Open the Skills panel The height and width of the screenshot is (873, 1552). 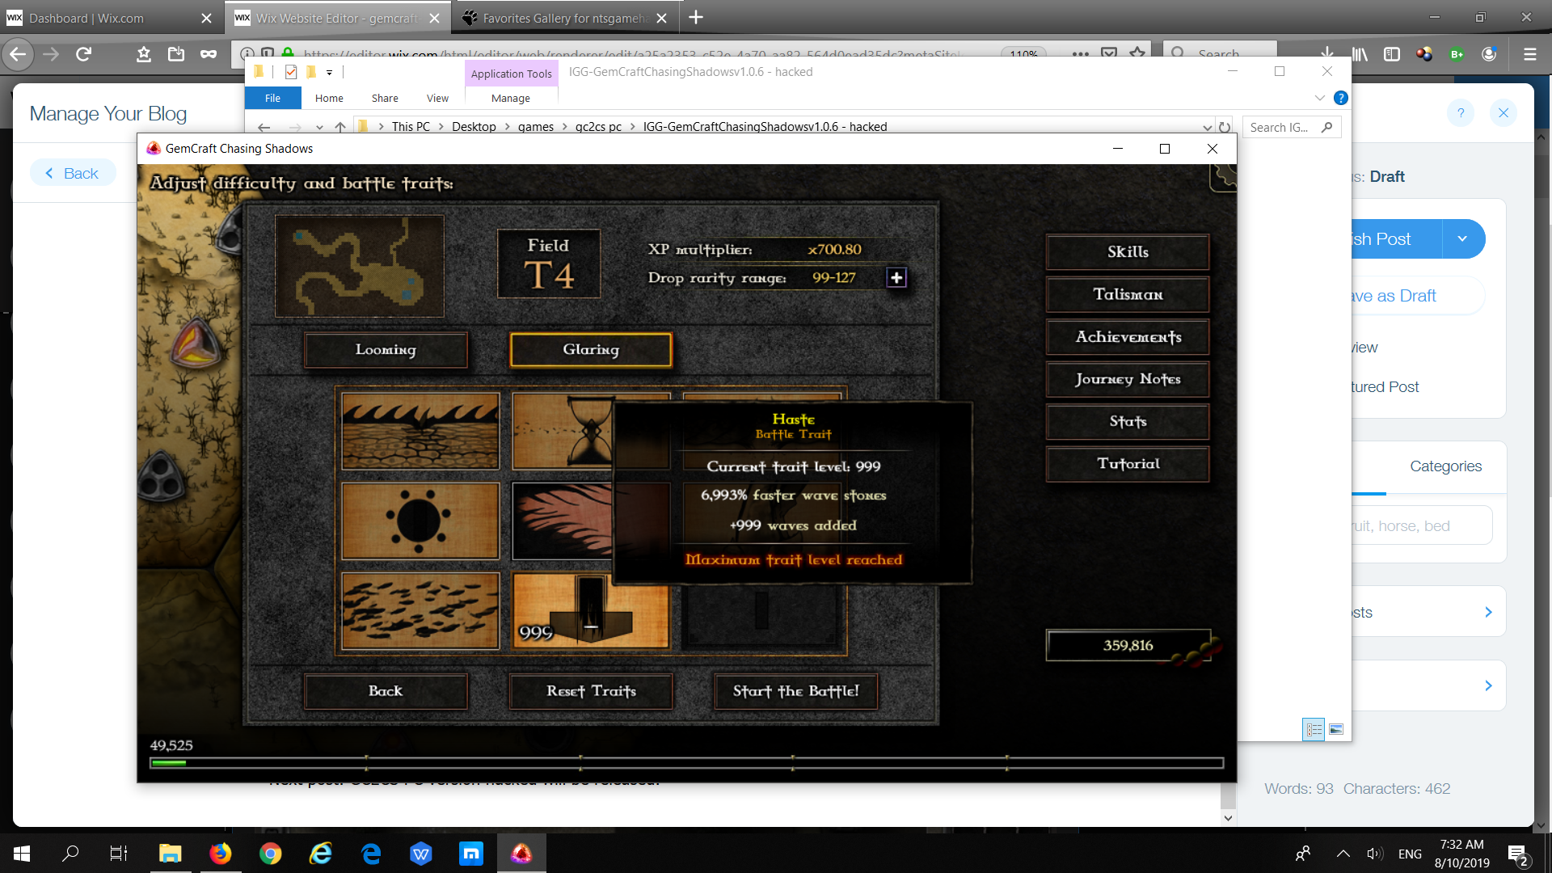[x=1128, y=252]
